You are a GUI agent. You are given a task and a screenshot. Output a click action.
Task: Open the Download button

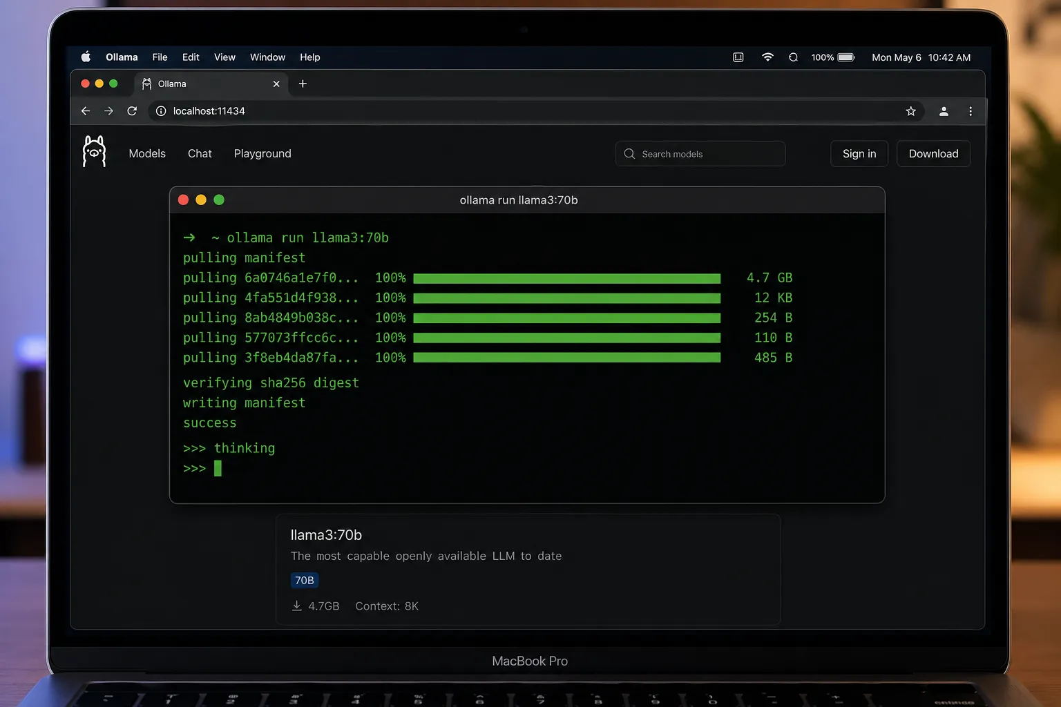933,153
